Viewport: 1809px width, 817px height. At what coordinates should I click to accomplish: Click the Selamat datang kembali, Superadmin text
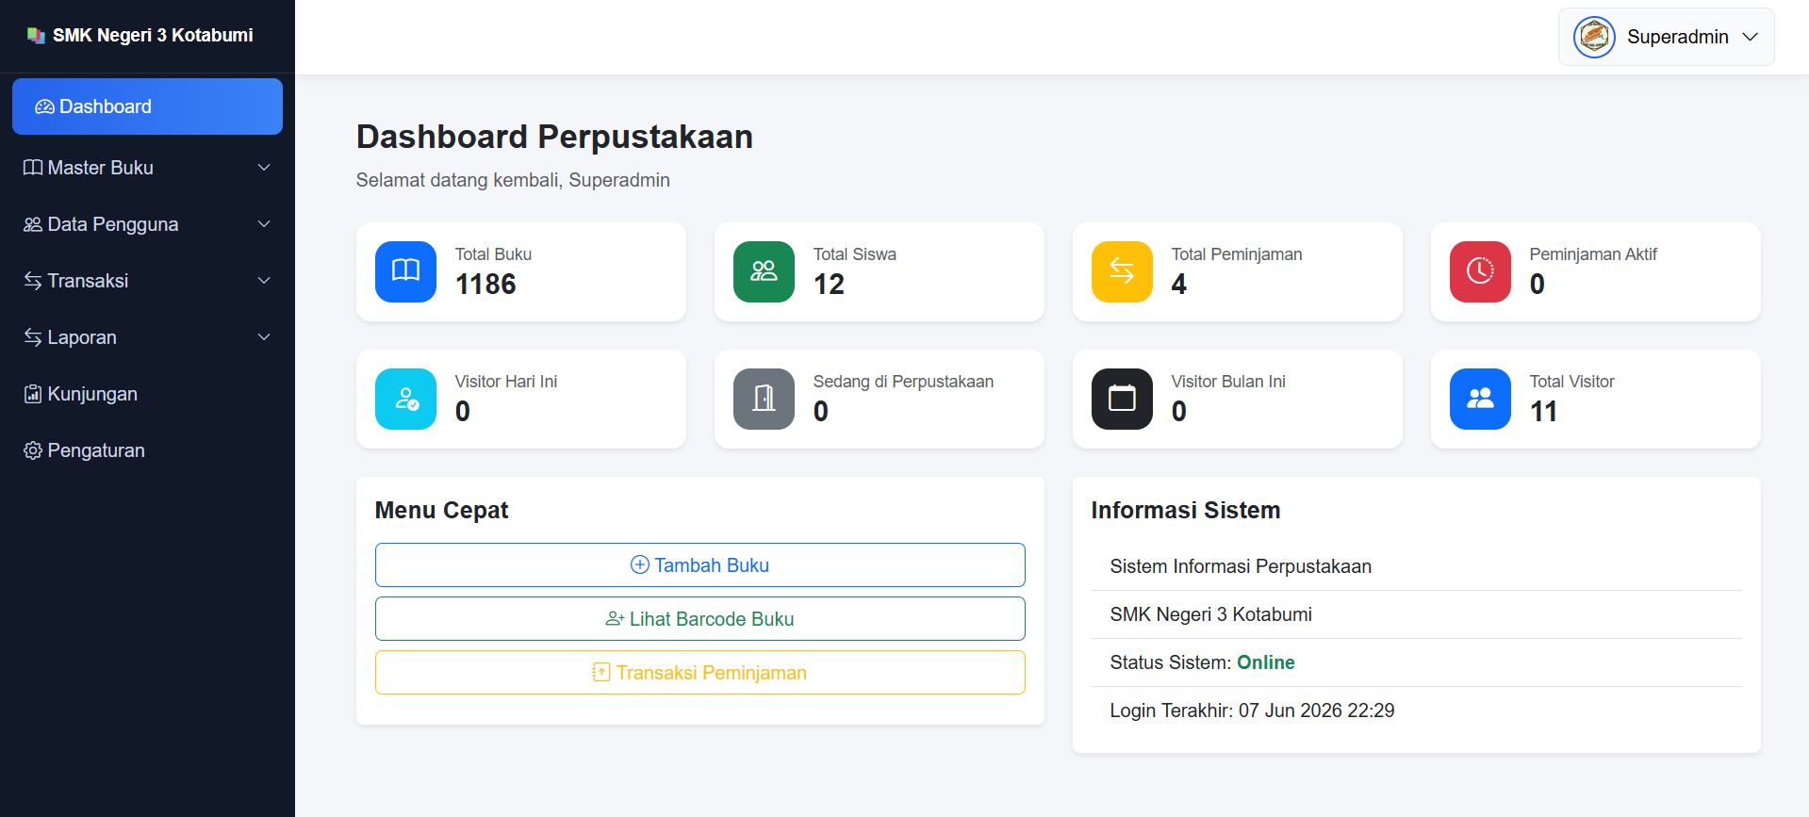(513, 180)
